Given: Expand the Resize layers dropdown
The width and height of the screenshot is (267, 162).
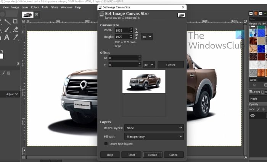Looking at the screenshot, I should pos(154,128).
